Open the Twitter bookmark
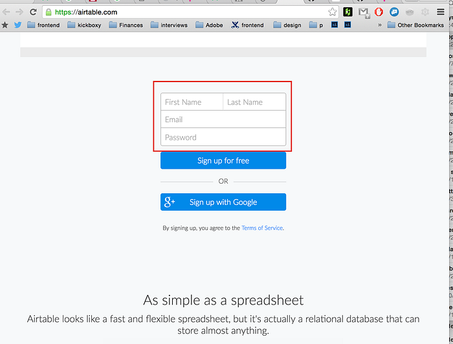This screenshot has height=344, width=453. (x=18, y=25)
